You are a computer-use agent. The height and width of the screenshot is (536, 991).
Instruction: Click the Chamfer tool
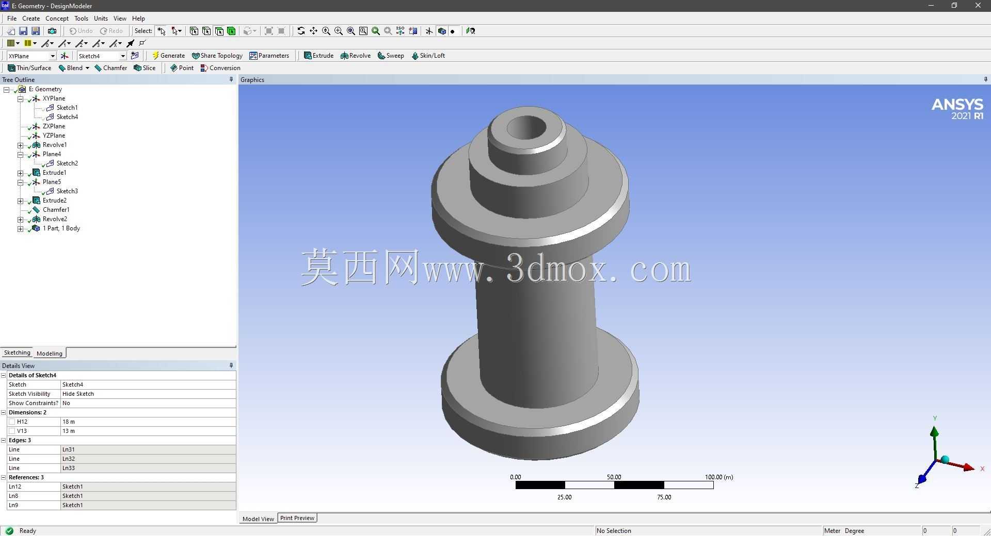(110, 68)
